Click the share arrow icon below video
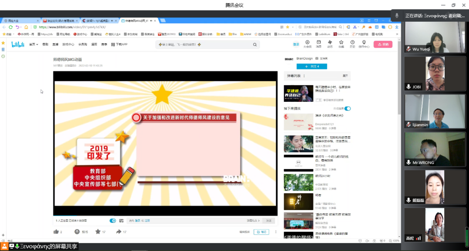The image size is (469, 251). [119, 231]
